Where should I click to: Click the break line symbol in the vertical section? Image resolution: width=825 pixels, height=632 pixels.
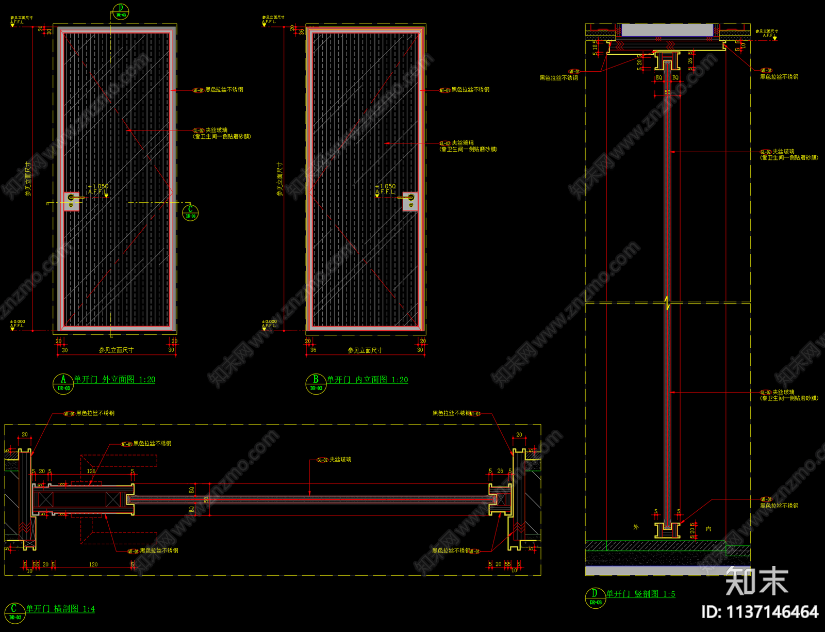click(x=668, y=303)
